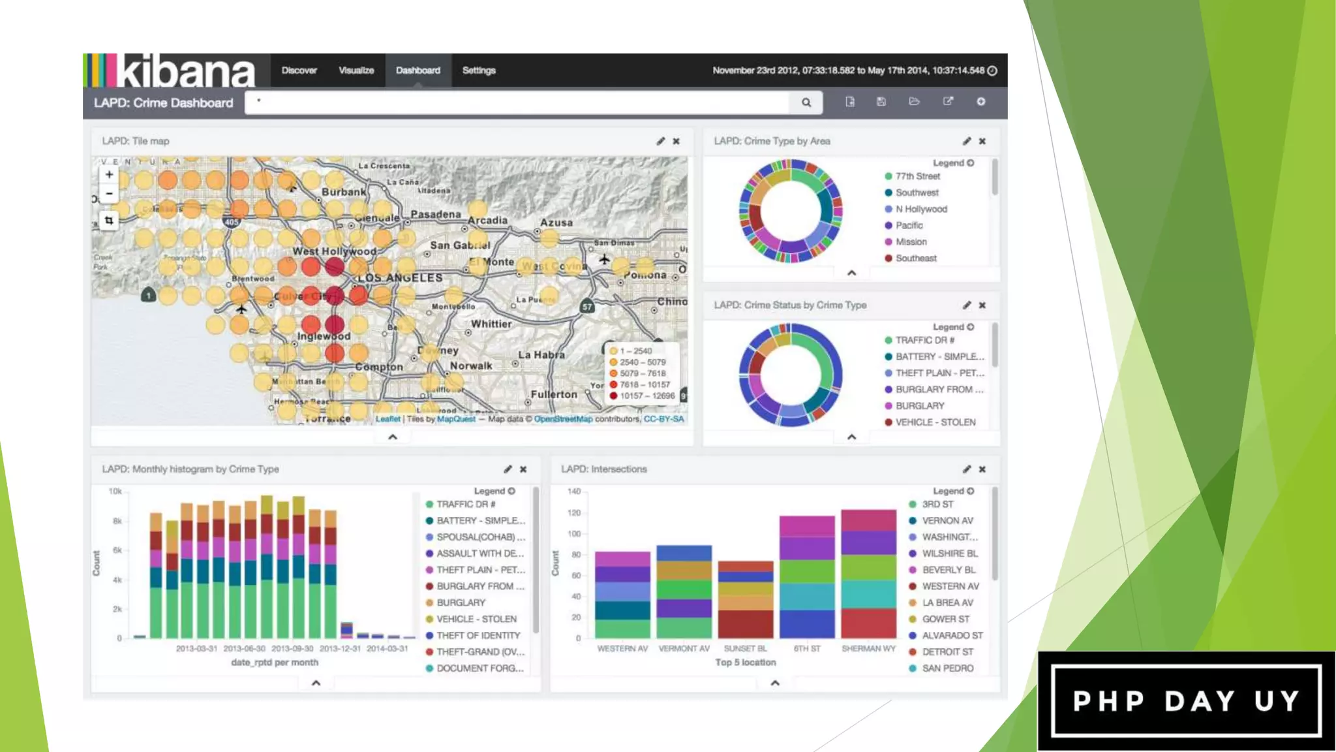1336x752 pixels.
Task: Click the map crop selection tool
Action: click(x=109, y=221)
